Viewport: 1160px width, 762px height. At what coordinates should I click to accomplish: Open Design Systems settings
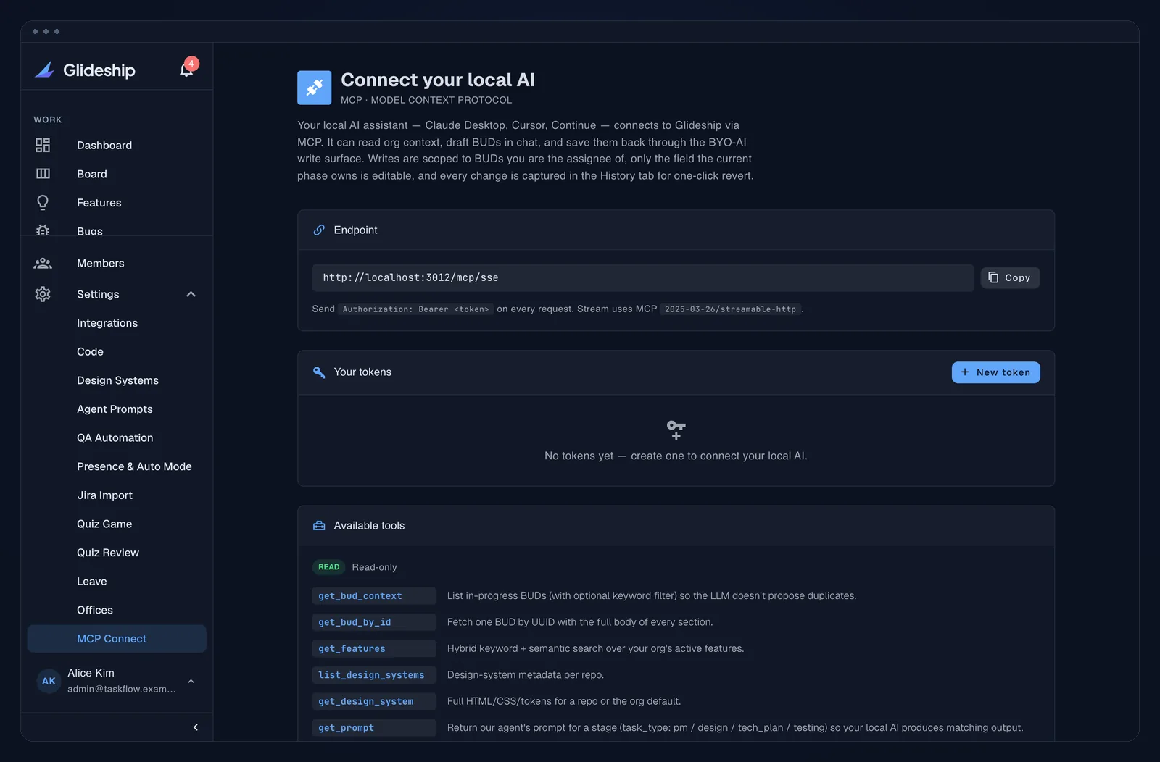[117, 380]
